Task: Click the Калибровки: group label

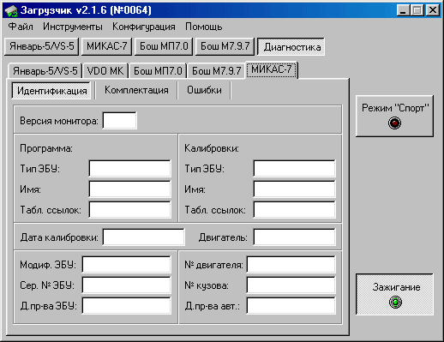Action: (x=212, y=148)
